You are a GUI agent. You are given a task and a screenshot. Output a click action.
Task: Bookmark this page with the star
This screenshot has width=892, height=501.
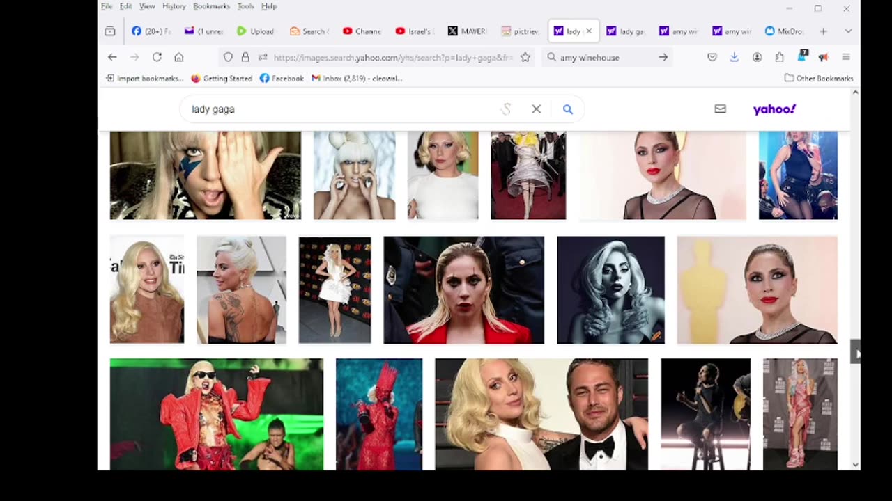coord(525,57)
